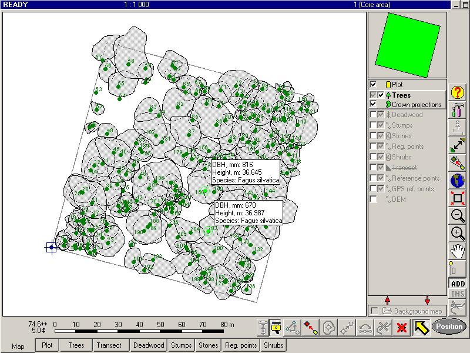Switch to the Trees tab
The height and width of the screenshot is (353, 470).
pyautogui.click(x=76, y=345)
